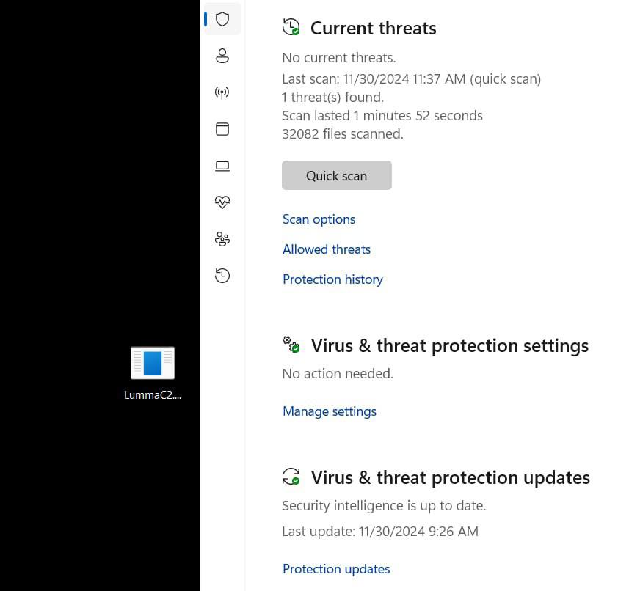The image size is (629, 591).
Task: Select Firewall & network protection antenna icon
Action: tap(222, 92)
